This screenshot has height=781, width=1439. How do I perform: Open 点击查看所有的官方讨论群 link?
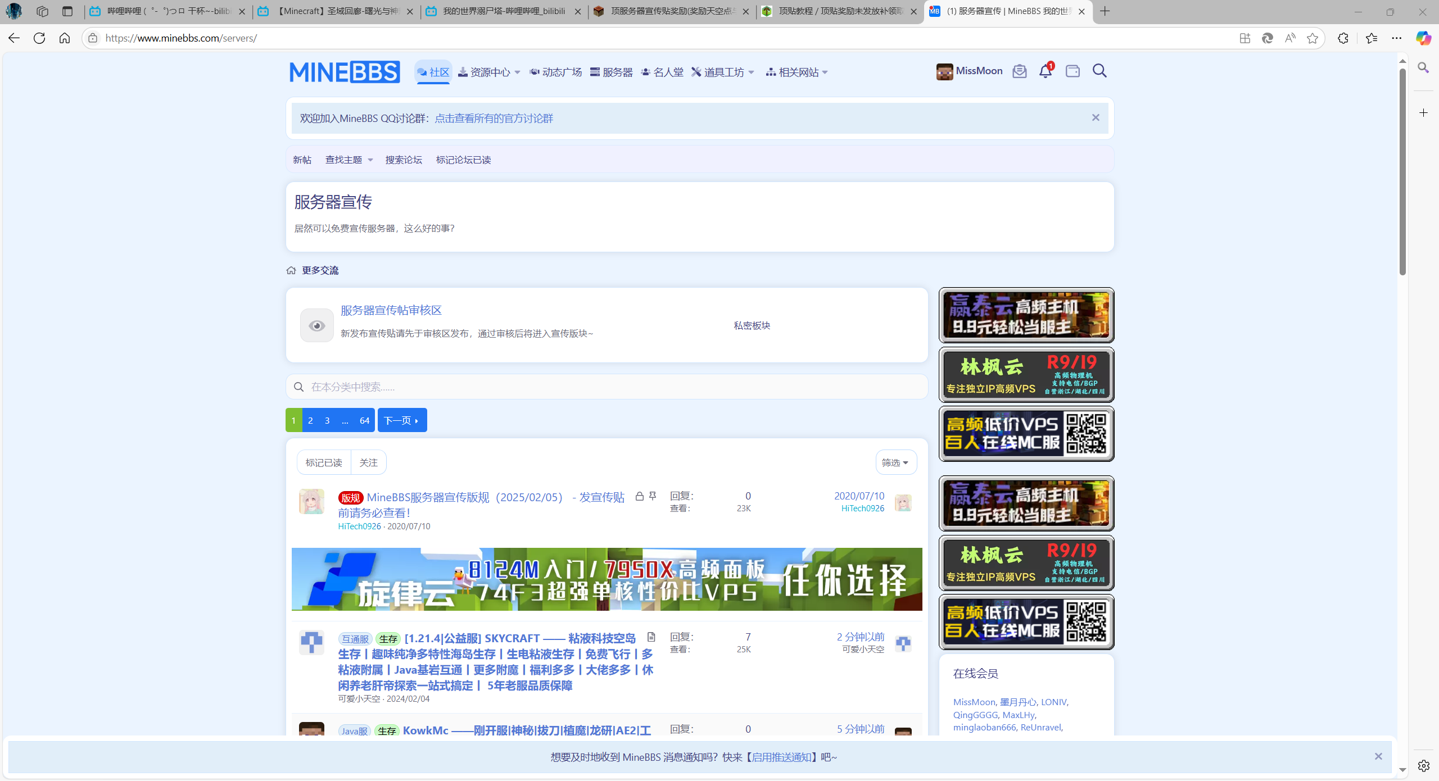(494, 118)
